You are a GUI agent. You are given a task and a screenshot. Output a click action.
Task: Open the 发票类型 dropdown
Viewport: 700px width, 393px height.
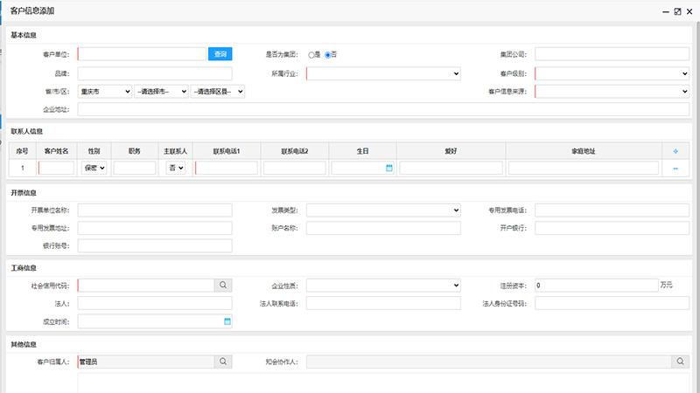(x=383, y=210)
